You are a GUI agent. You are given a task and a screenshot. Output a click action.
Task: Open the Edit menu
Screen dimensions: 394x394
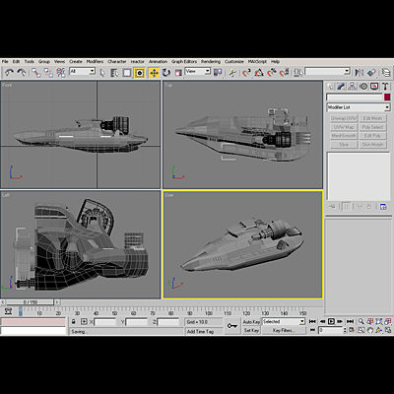click(16, 61)
